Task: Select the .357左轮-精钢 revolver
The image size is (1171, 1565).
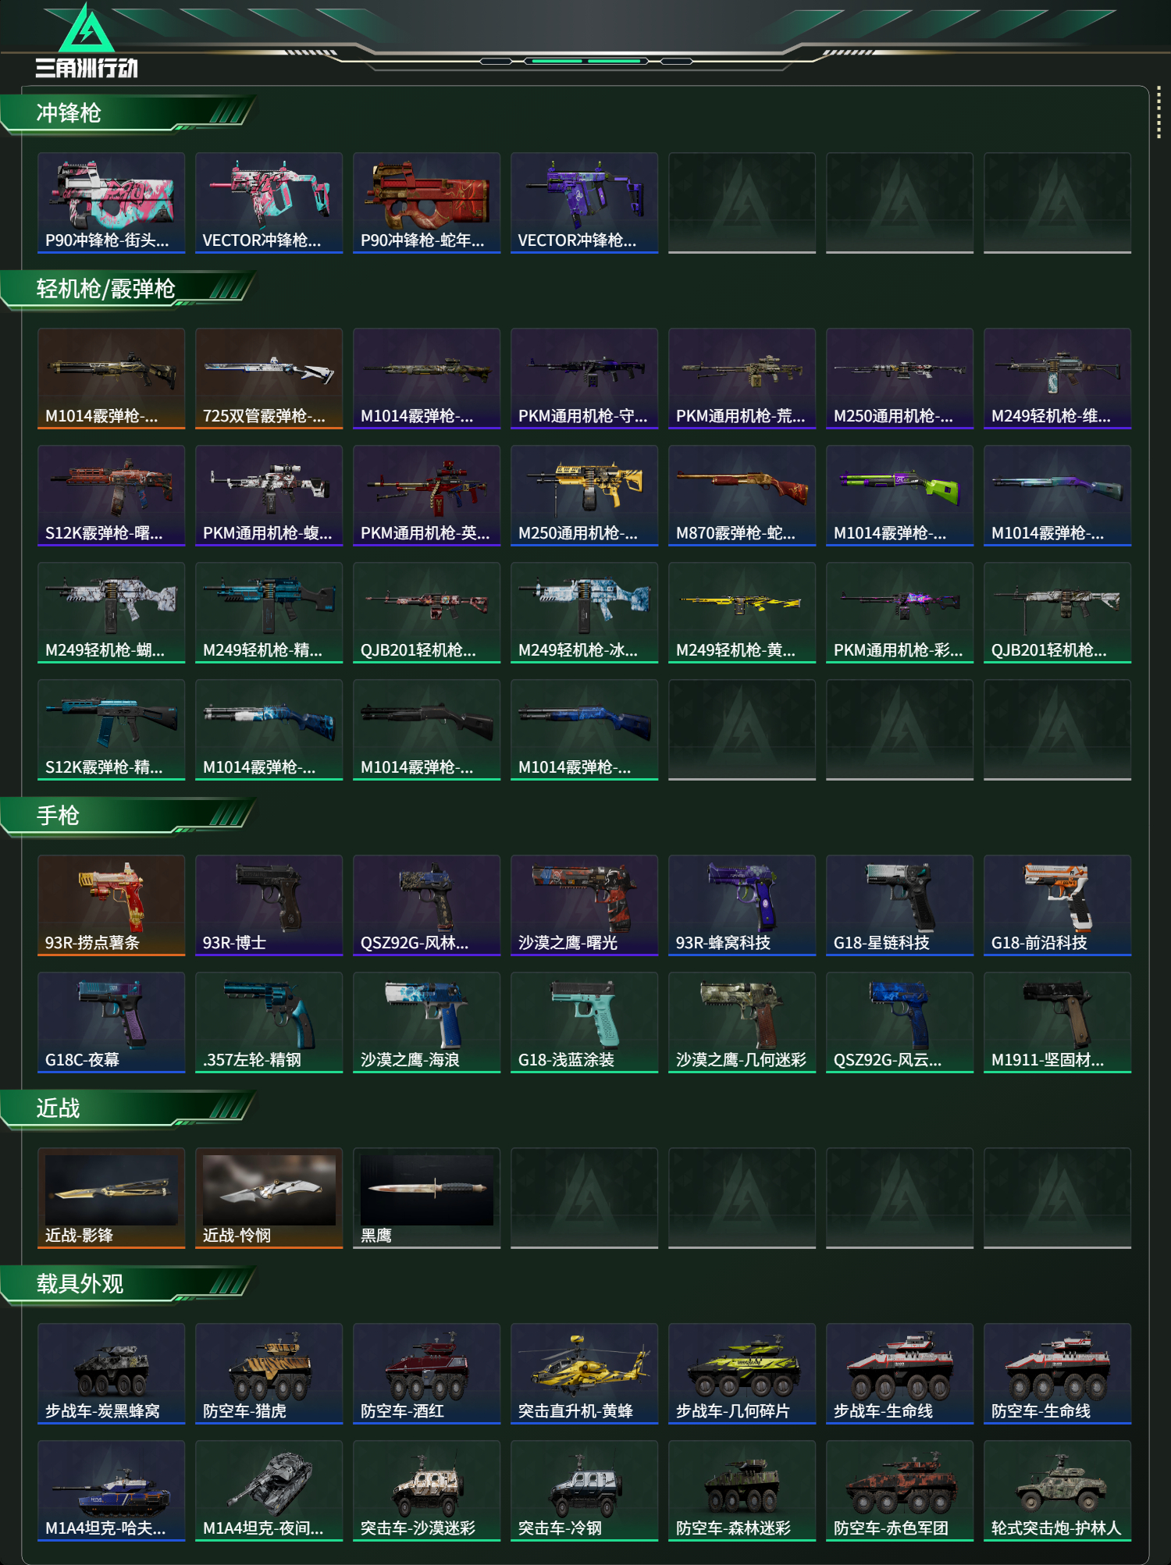Action: (x=269, y=1023)
